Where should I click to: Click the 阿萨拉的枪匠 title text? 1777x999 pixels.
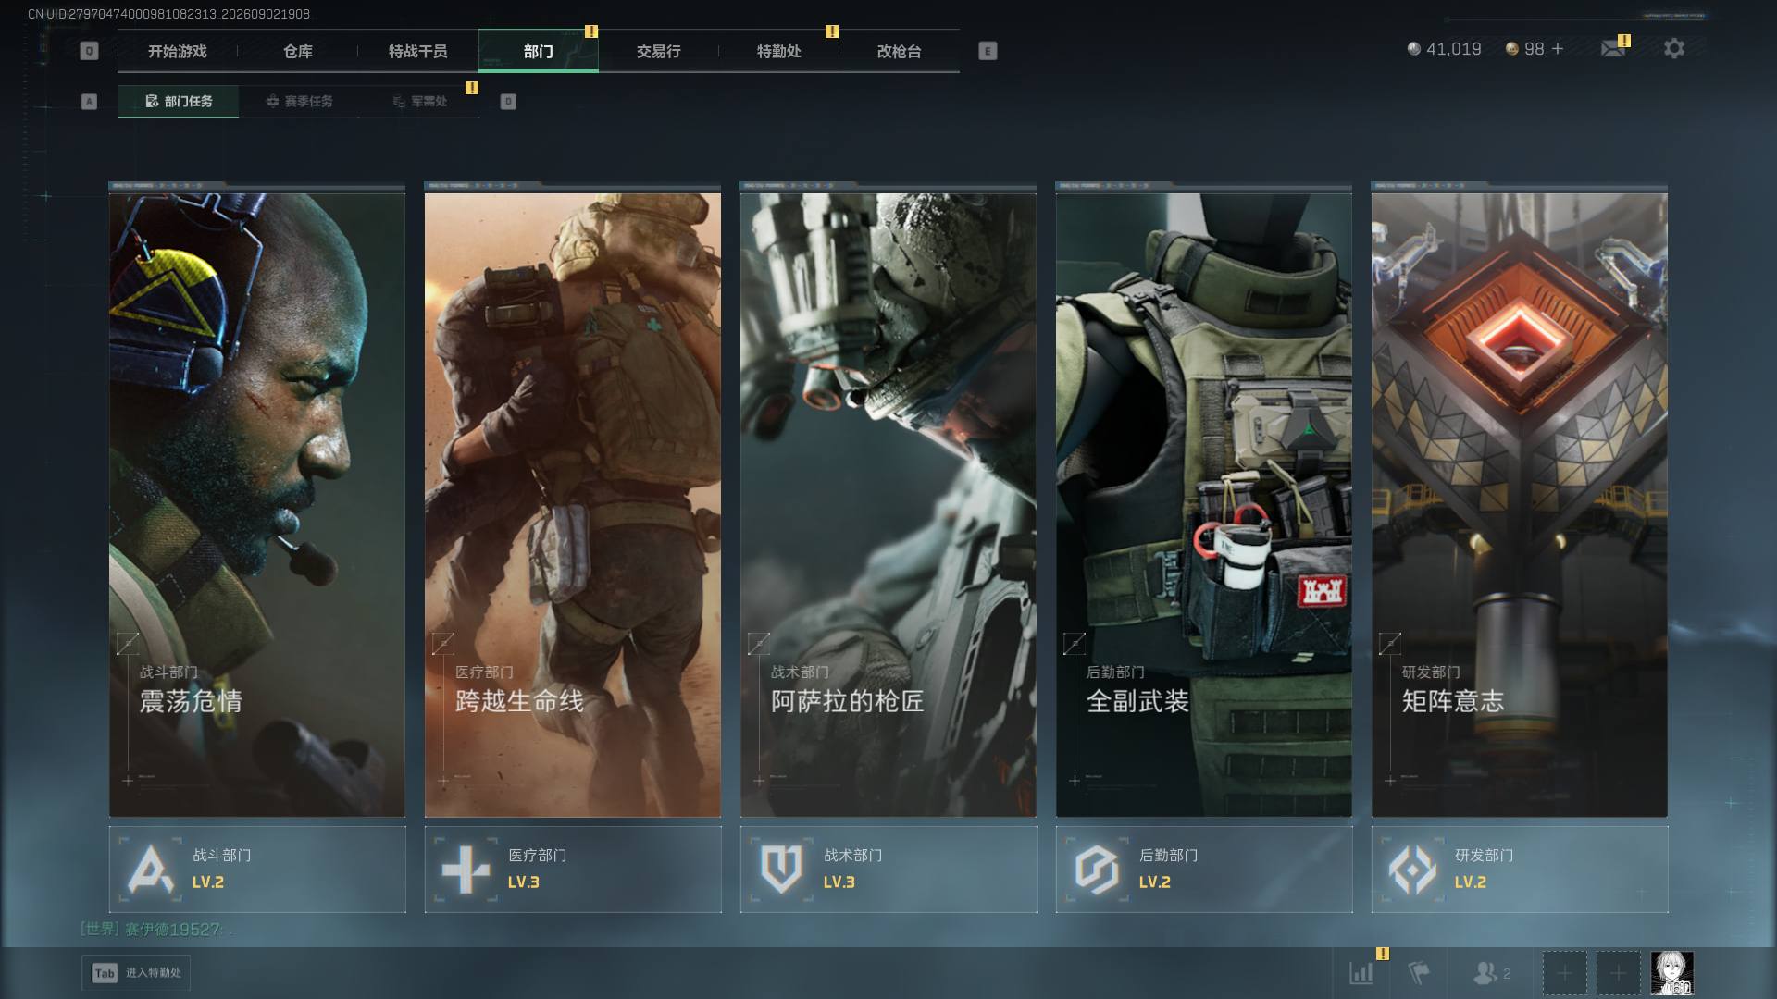click(848, 701)
